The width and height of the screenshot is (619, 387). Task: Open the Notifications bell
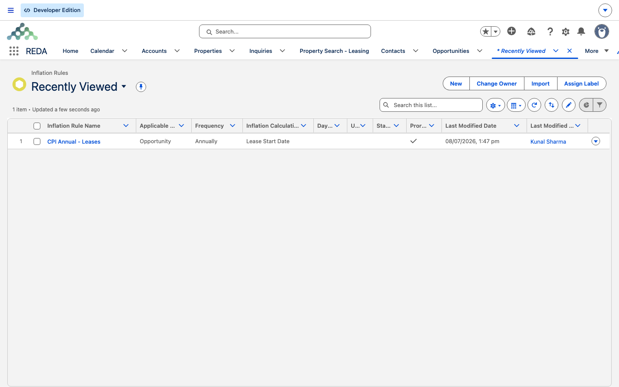coord(581,31)
